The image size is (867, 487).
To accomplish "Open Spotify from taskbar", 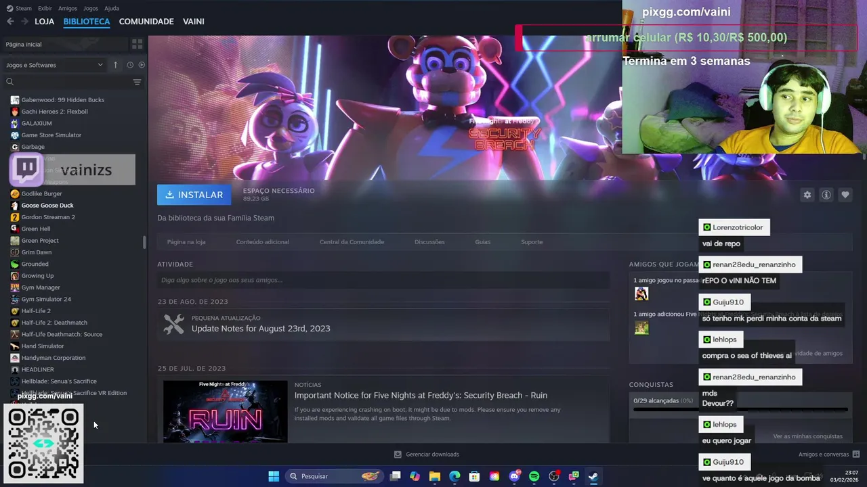I will tap(534, 476).
